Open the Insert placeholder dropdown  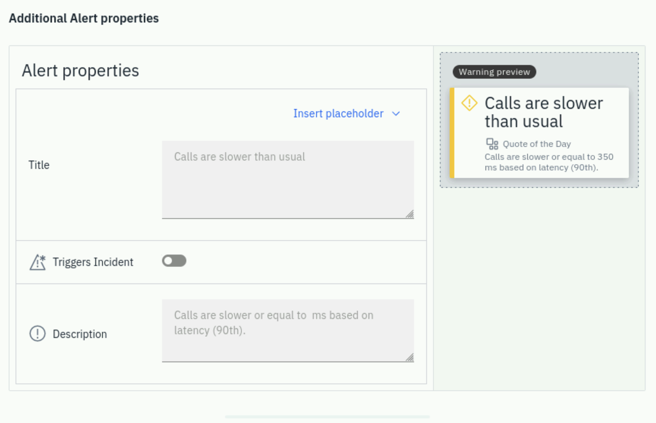point(347,113)
